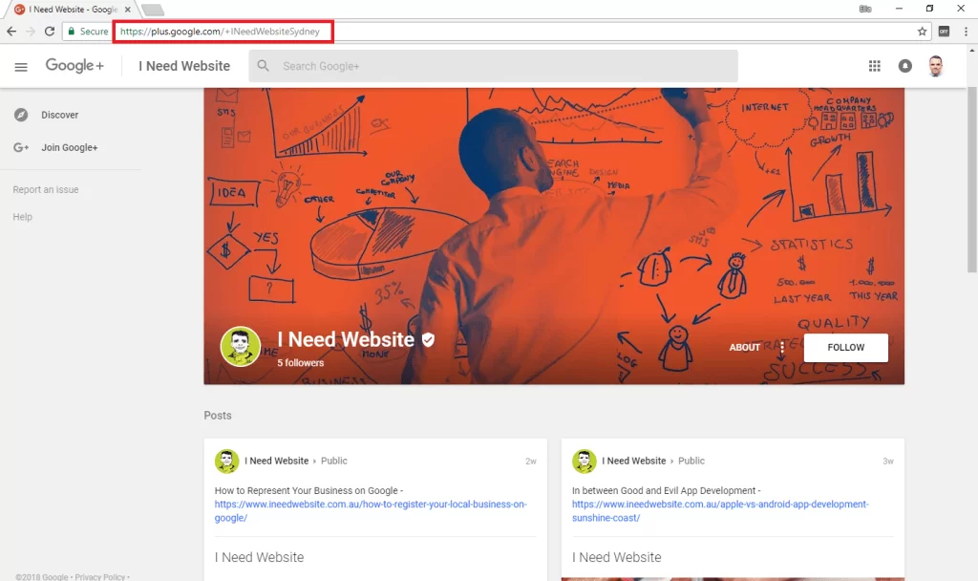Screen dimensions: 978x581
Task: Open a new browser tab
Action: pos(152,10)
